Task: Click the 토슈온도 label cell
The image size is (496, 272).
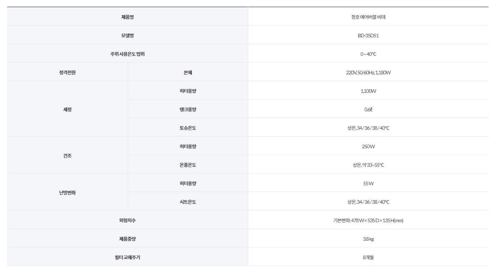Action: 188,128
